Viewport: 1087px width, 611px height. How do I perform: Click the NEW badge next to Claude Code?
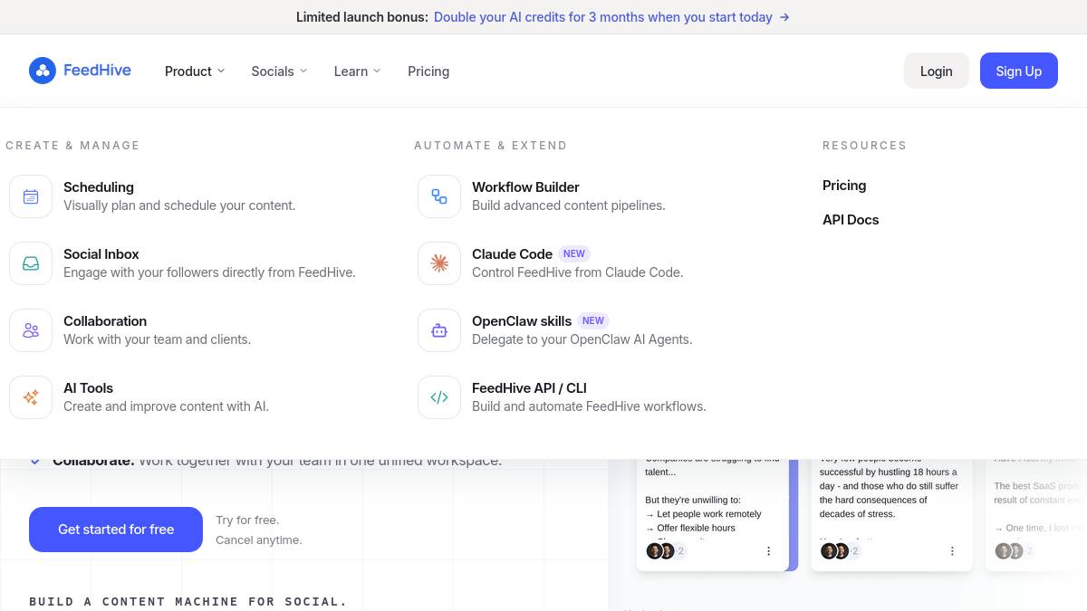coord(574,254)
